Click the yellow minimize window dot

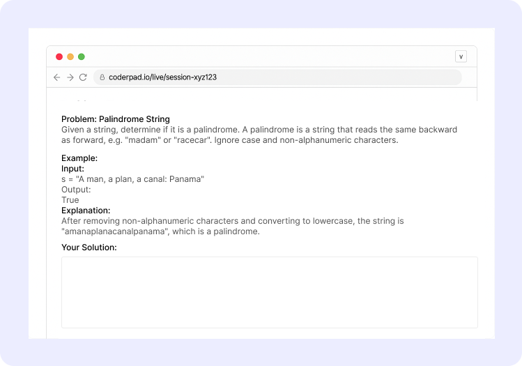coord(70,56)
